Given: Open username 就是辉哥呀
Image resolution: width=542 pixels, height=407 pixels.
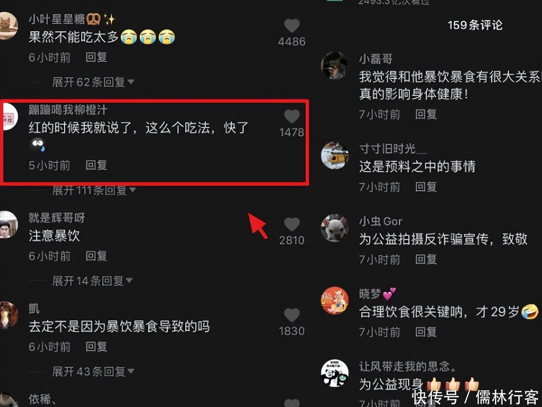Looking at the screenshot, I should click(x=57, y=218).
